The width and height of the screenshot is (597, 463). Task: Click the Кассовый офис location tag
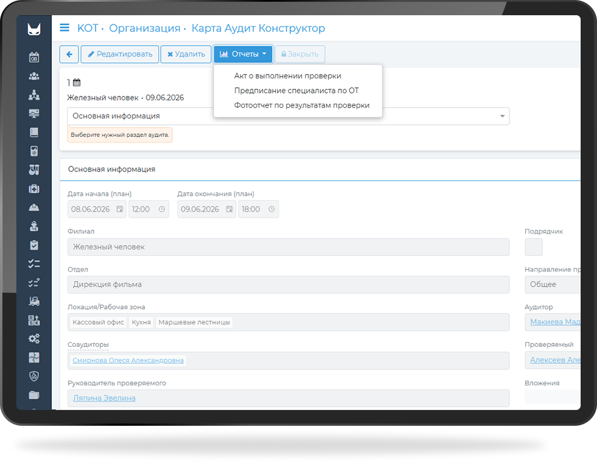coord(98,322)
